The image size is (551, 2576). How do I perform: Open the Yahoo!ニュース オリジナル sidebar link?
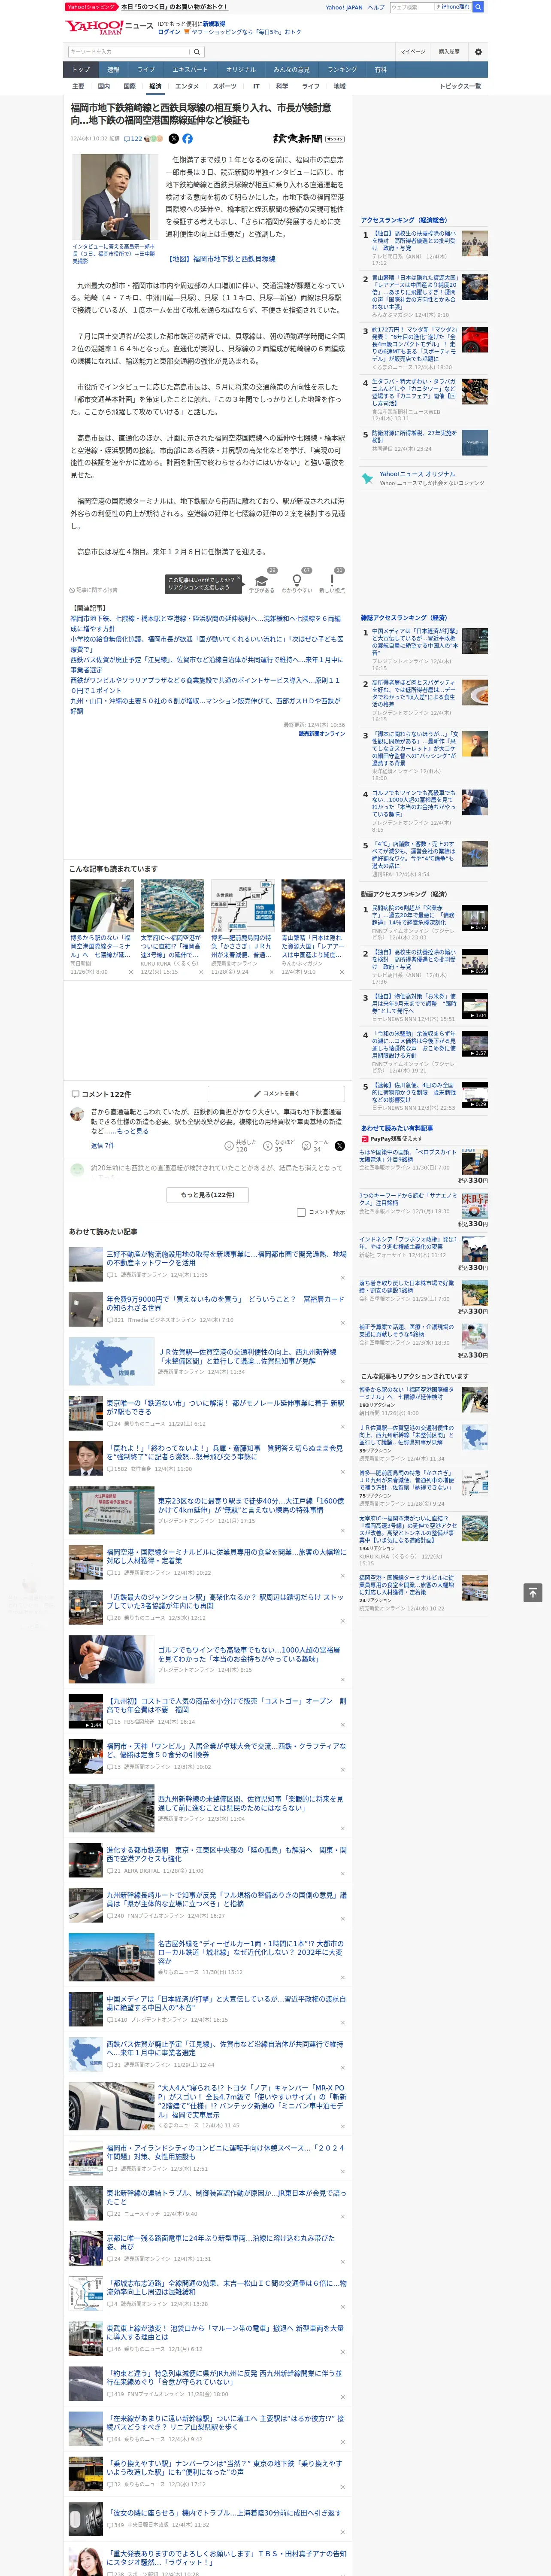417,474
